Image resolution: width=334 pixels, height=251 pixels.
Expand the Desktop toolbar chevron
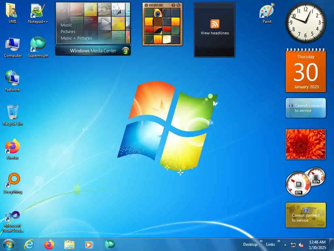[261, 241]
